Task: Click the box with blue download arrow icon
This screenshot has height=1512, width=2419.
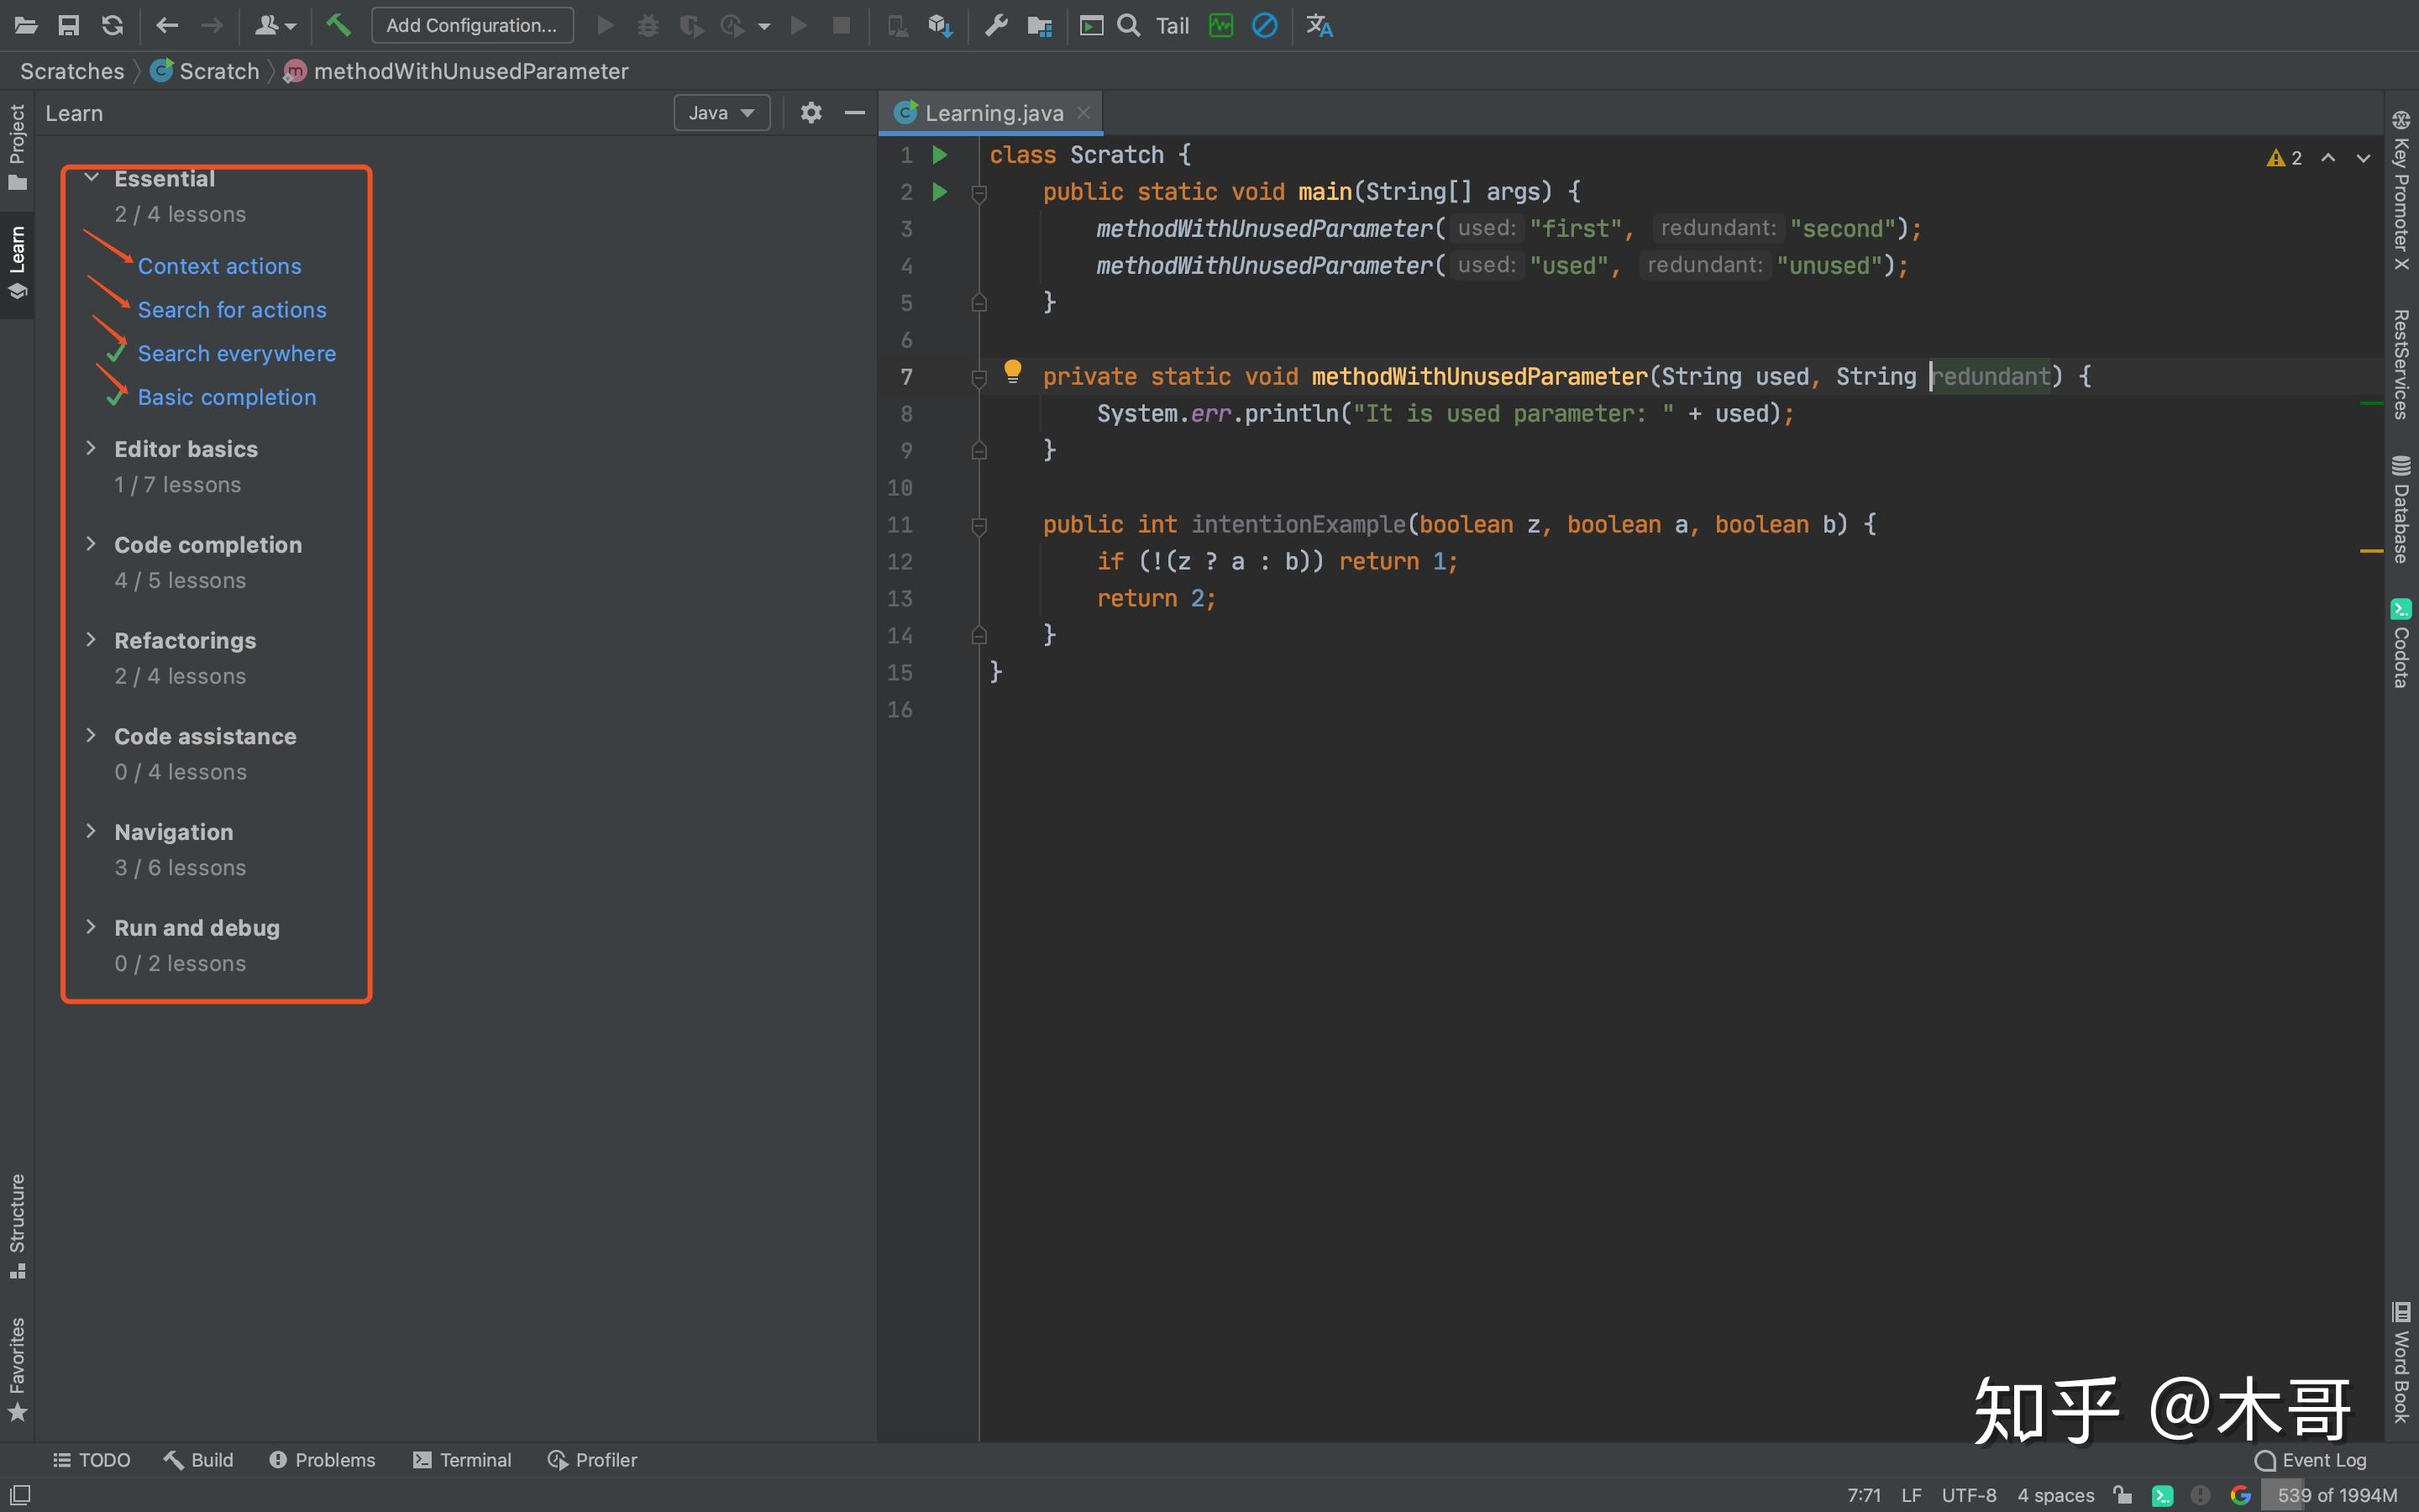Action: [941, 26]
